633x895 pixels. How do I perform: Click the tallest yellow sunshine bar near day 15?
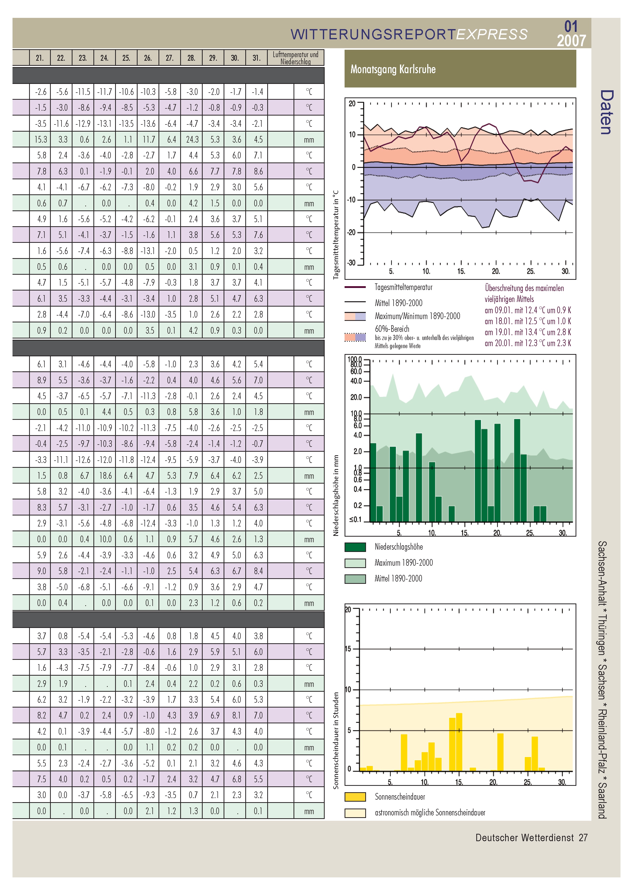pyautogui.click(x=459, y=742)
